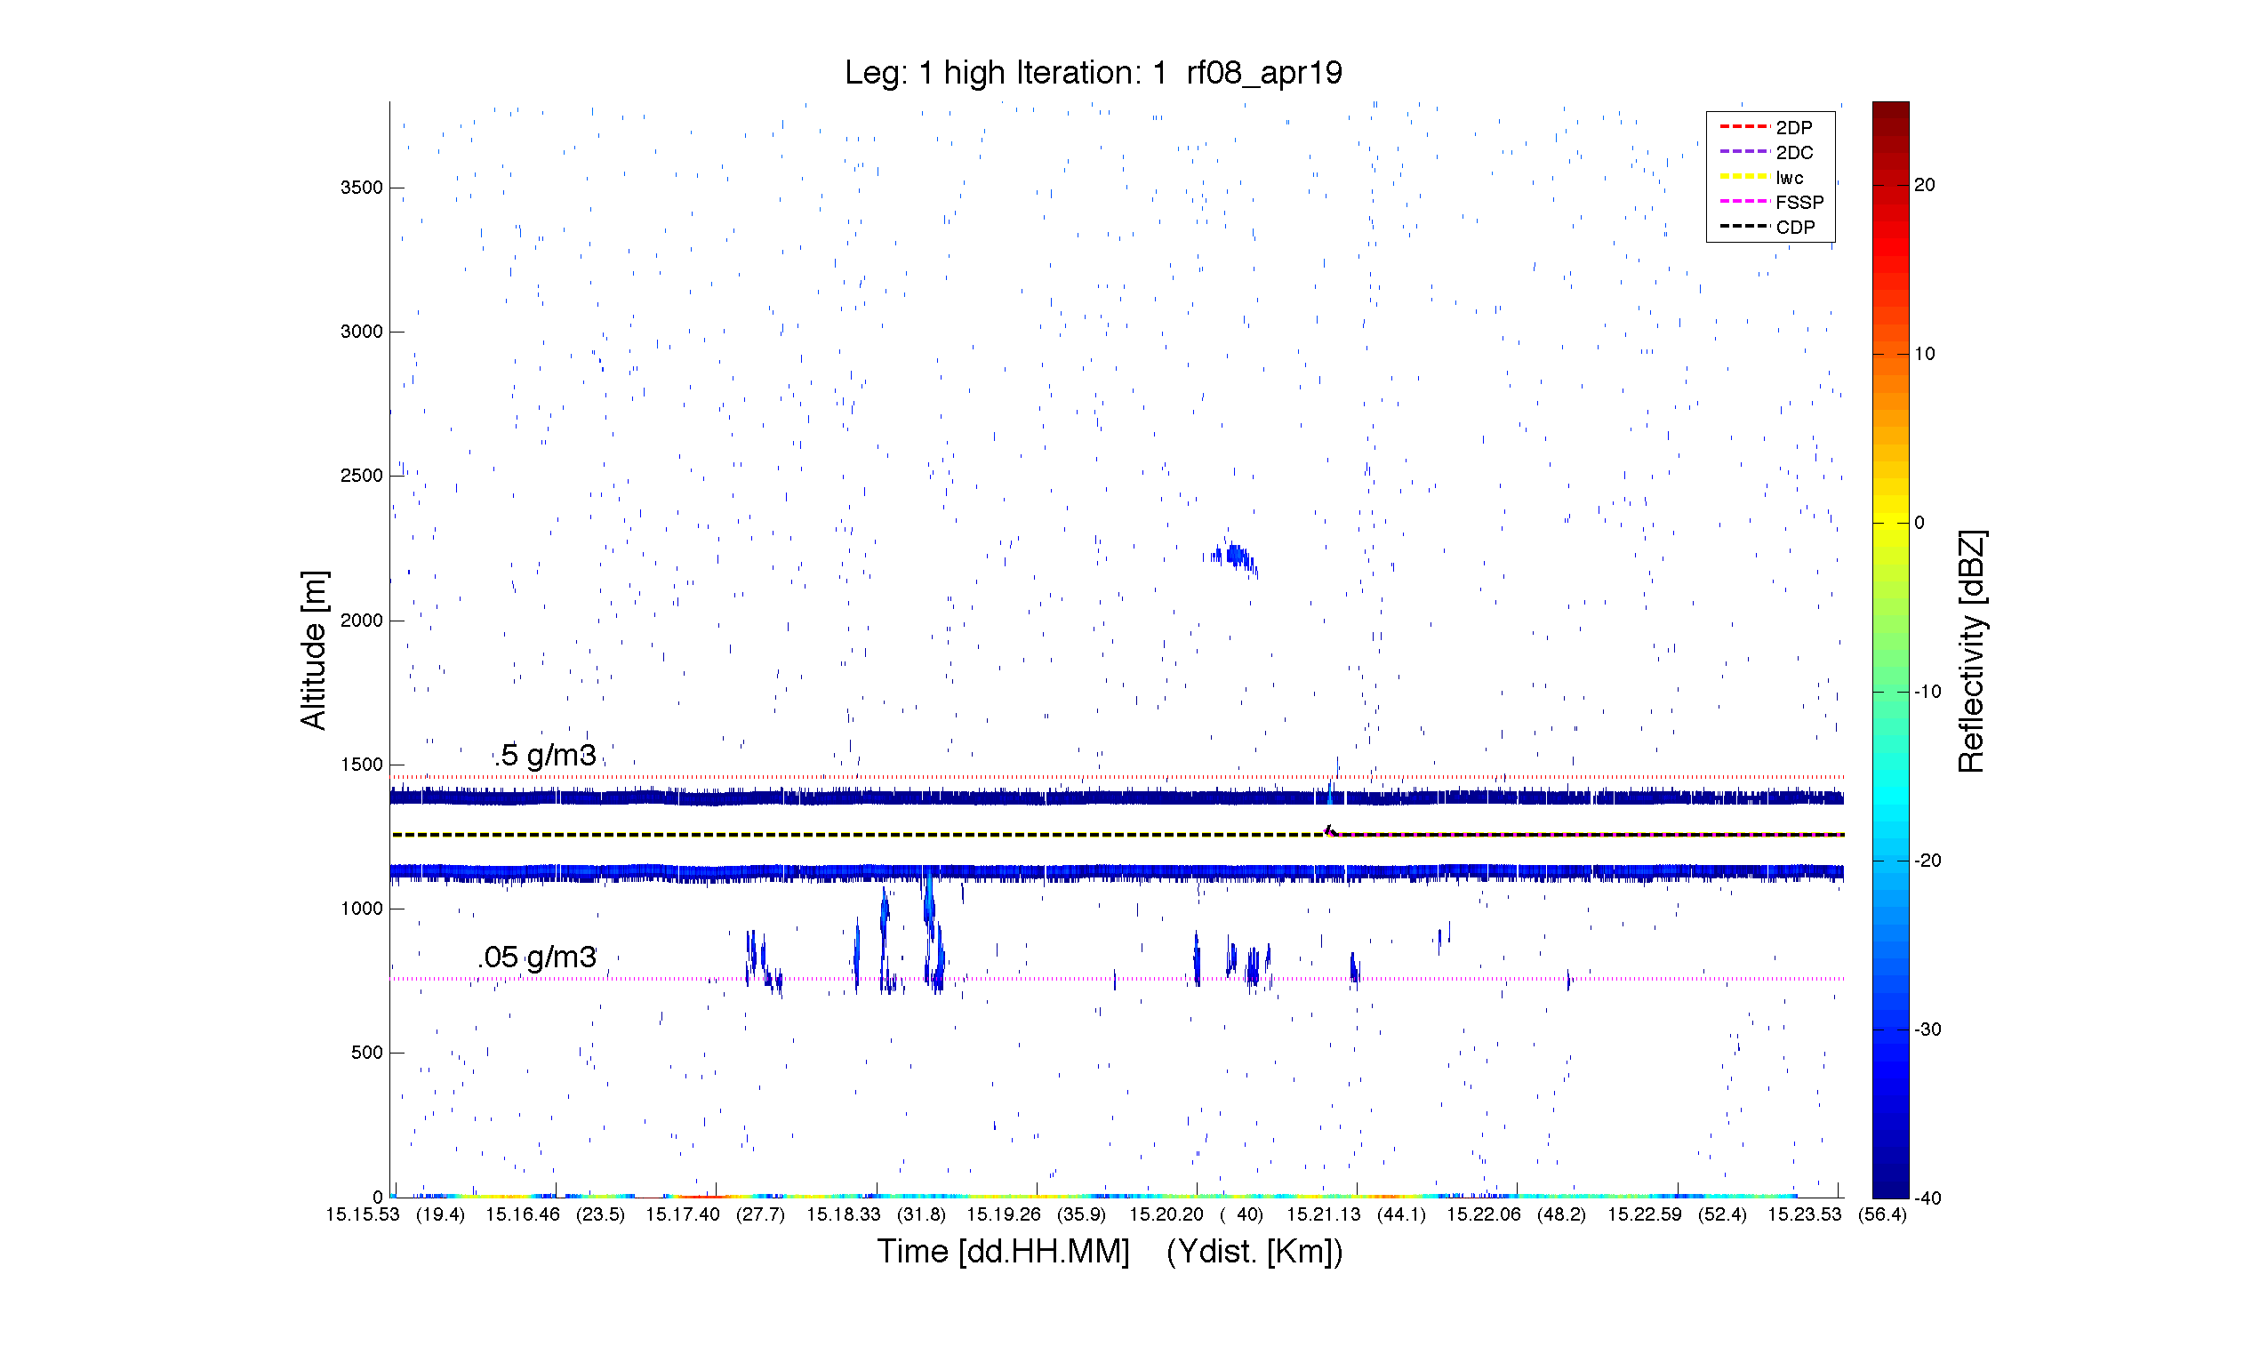The height and width of the screenshot is (1346, 2252).
Task: Click the 15.18.33 time tick label
Action: (843, 1214)
